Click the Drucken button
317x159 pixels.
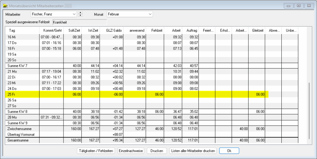157,151
